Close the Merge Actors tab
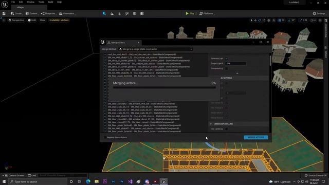The image size is (329, 185). [x=138, y=43]
